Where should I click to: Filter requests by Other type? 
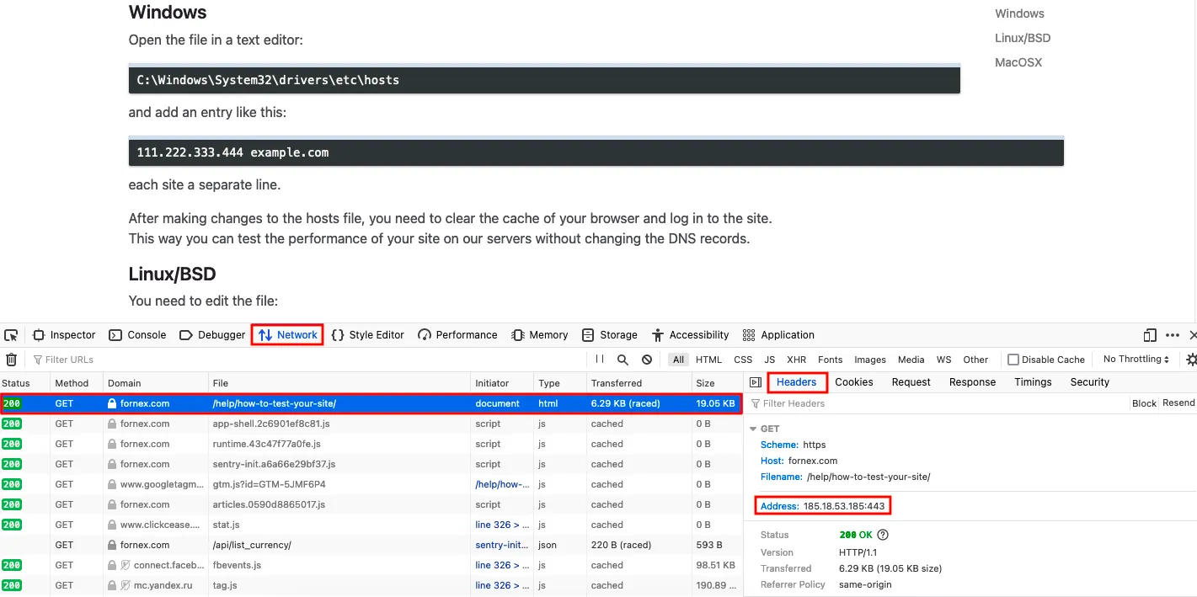[975, 360]
